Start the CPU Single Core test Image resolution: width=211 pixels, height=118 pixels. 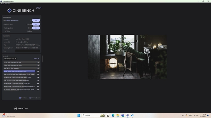pos(36,28)
